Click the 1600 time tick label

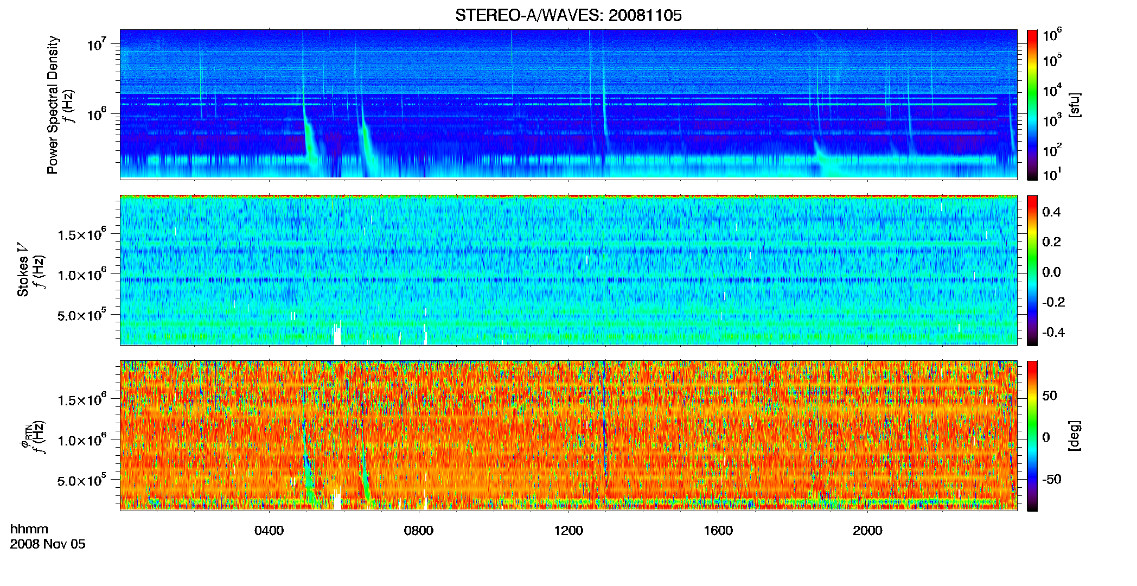(718, 531)
